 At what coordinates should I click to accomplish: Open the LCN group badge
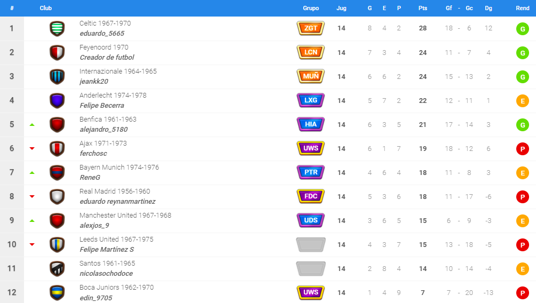point(311,52)
